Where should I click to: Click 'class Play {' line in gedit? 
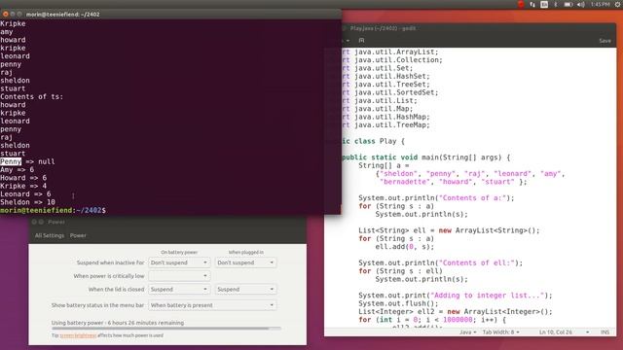374,141
